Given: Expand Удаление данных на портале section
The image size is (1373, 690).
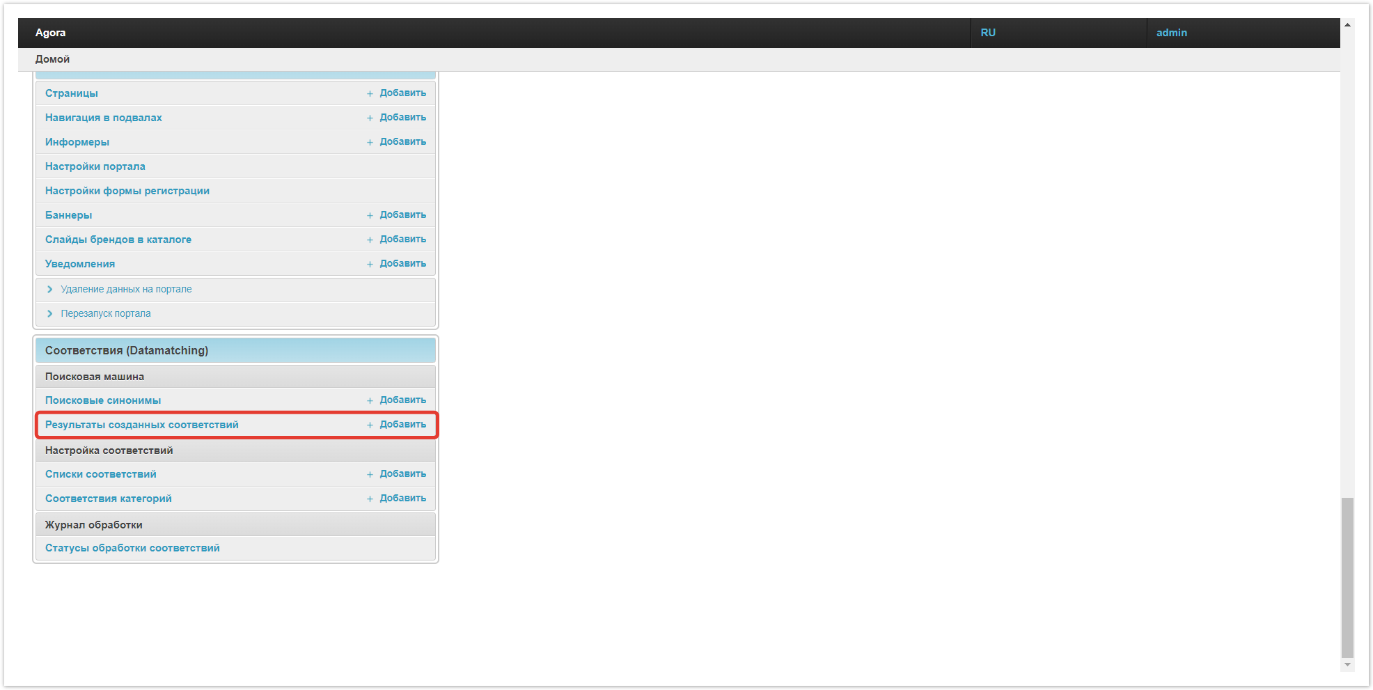Looking at the screenshot, I should click(x=125, y=289).
